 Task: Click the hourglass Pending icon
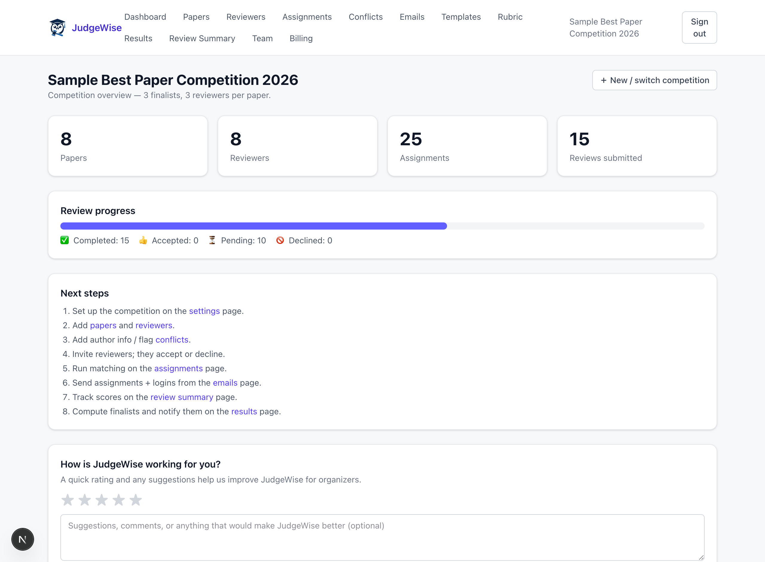tap(212, 240)
